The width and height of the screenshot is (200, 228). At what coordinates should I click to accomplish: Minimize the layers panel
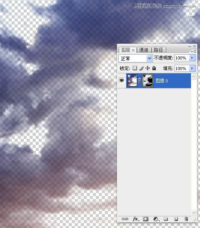190,46
